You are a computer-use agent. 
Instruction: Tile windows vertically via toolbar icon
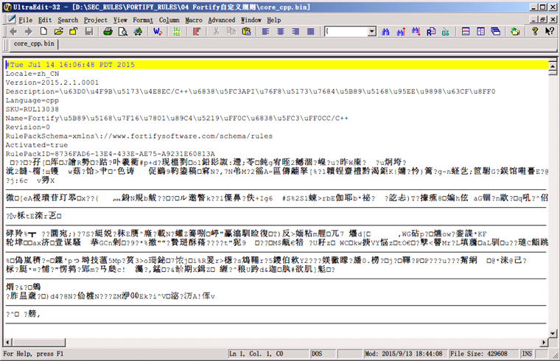480,32
